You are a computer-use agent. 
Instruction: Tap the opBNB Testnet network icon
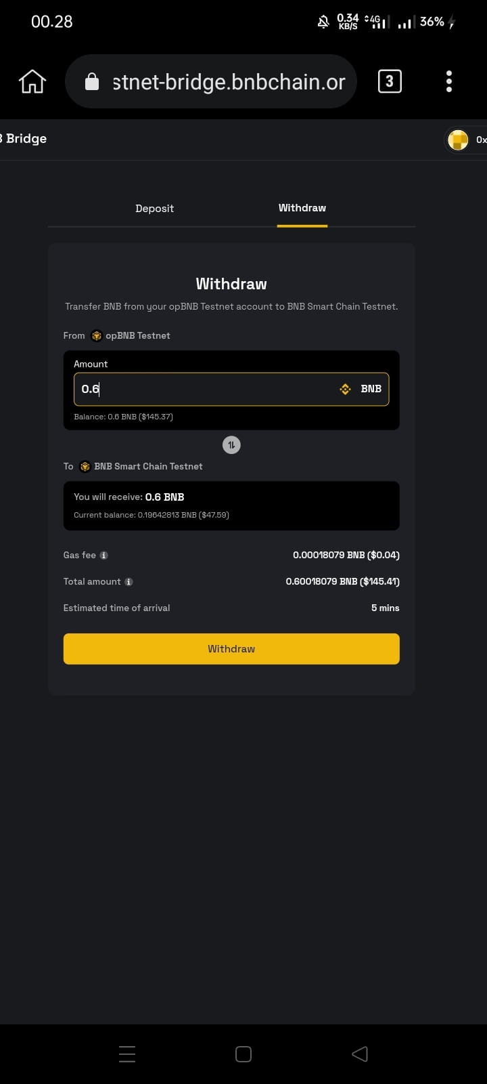pos(97,336)
